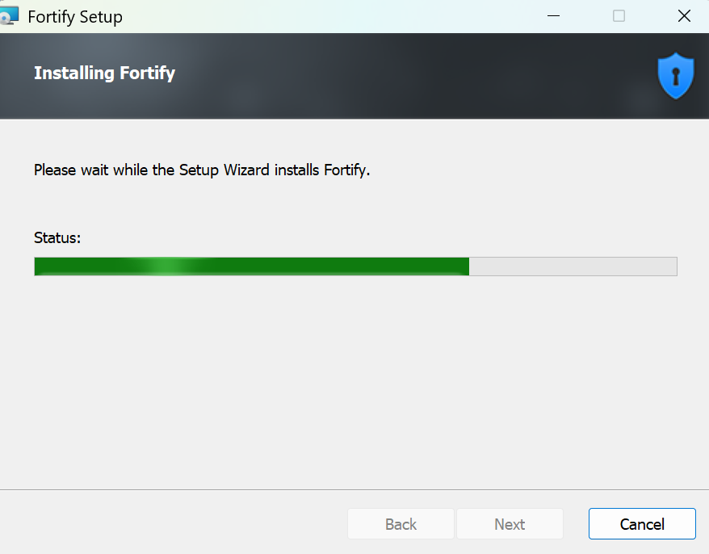Click the green filled part of progress bar
The width and height of the screenshot is (709, 554).
[323, 267]
